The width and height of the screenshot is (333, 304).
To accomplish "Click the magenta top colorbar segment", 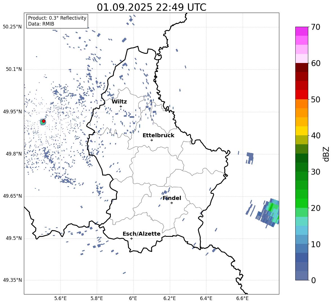I will 302,31.
